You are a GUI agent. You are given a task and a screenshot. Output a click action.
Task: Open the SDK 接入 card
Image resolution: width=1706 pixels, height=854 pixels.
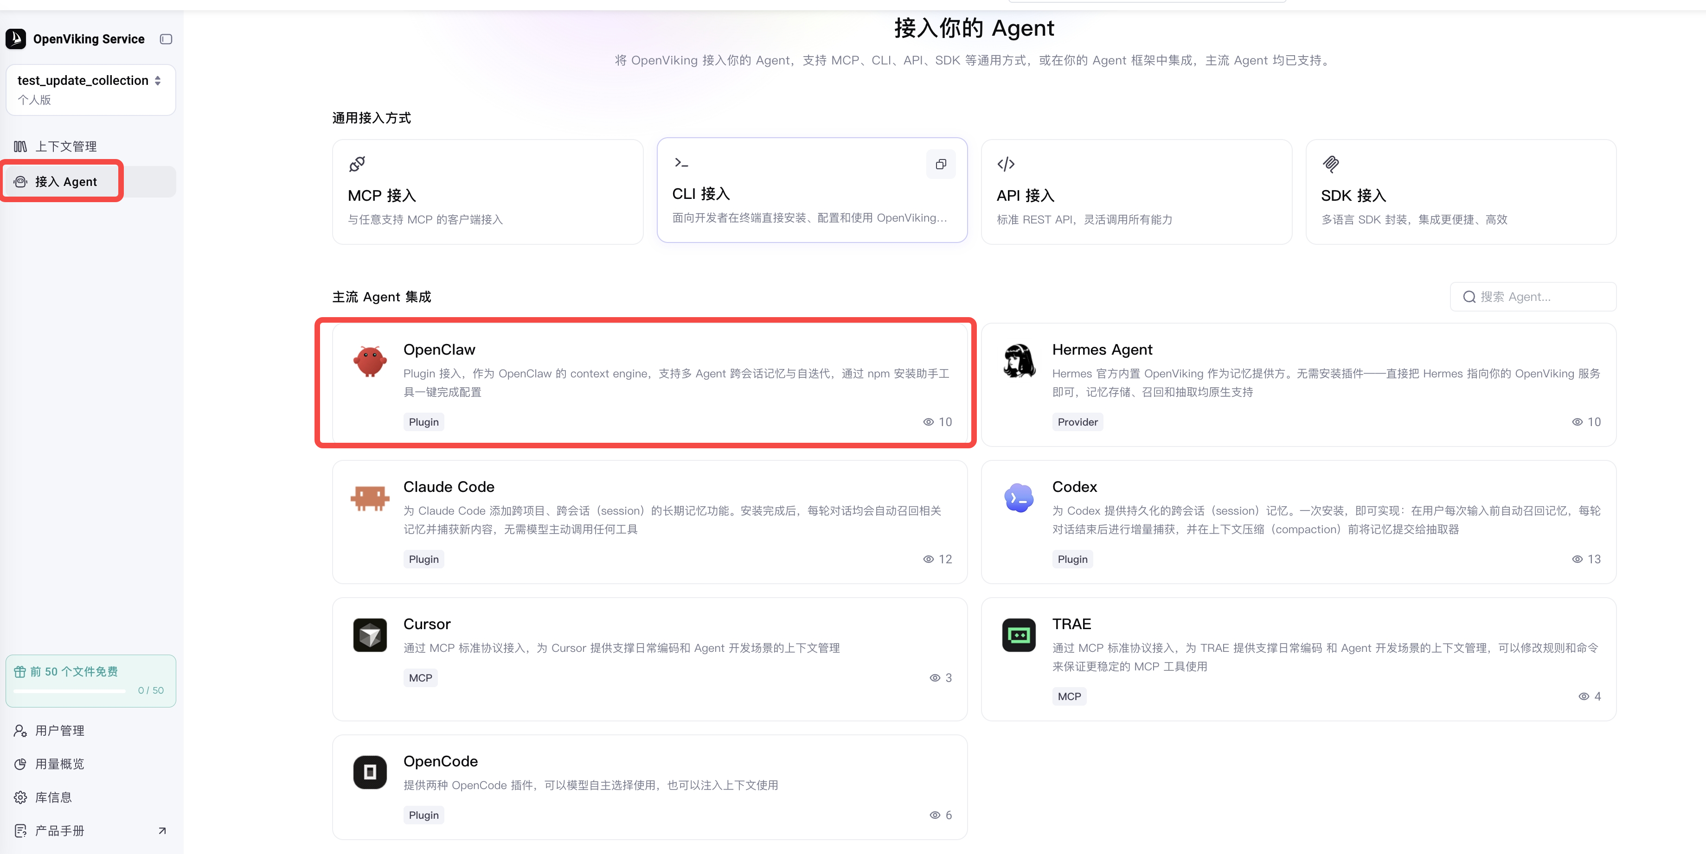(x=1461, y=191)
